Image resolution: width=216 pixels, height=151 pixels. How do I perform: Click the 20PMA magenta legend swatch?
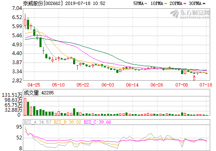[x=185, y=3]
